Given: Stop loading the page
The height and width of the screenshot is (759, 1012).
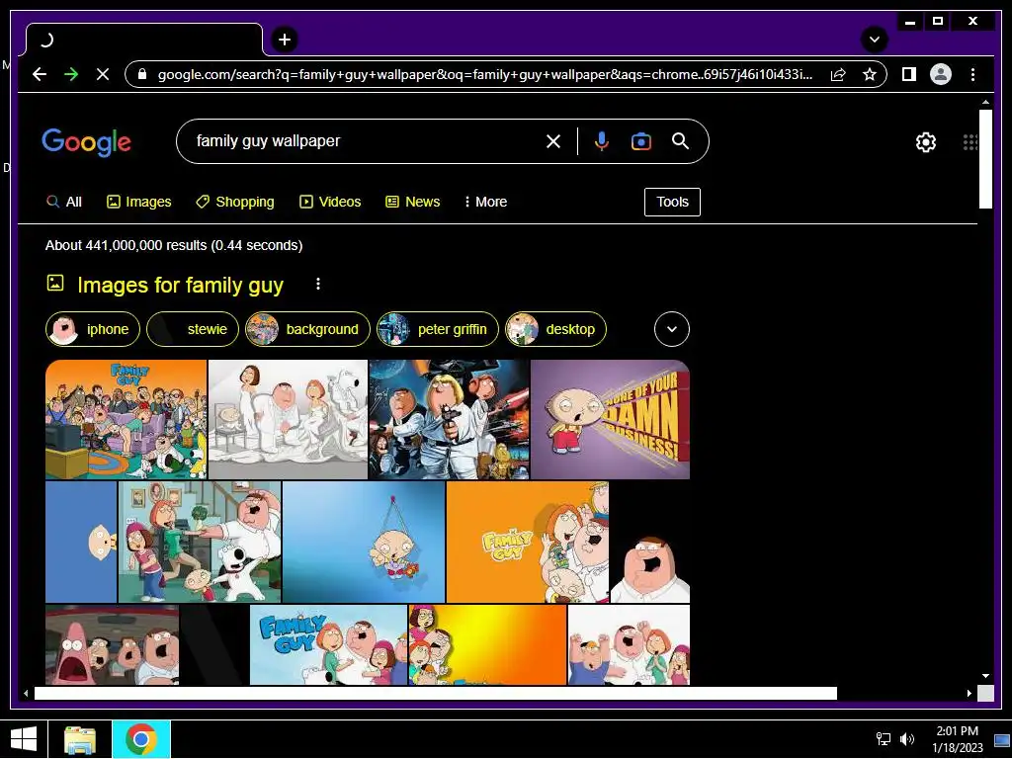Looking at the screenshot, I should (x=103, y=74).
